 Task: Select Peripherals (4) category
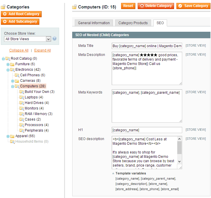tap(37, 130)
